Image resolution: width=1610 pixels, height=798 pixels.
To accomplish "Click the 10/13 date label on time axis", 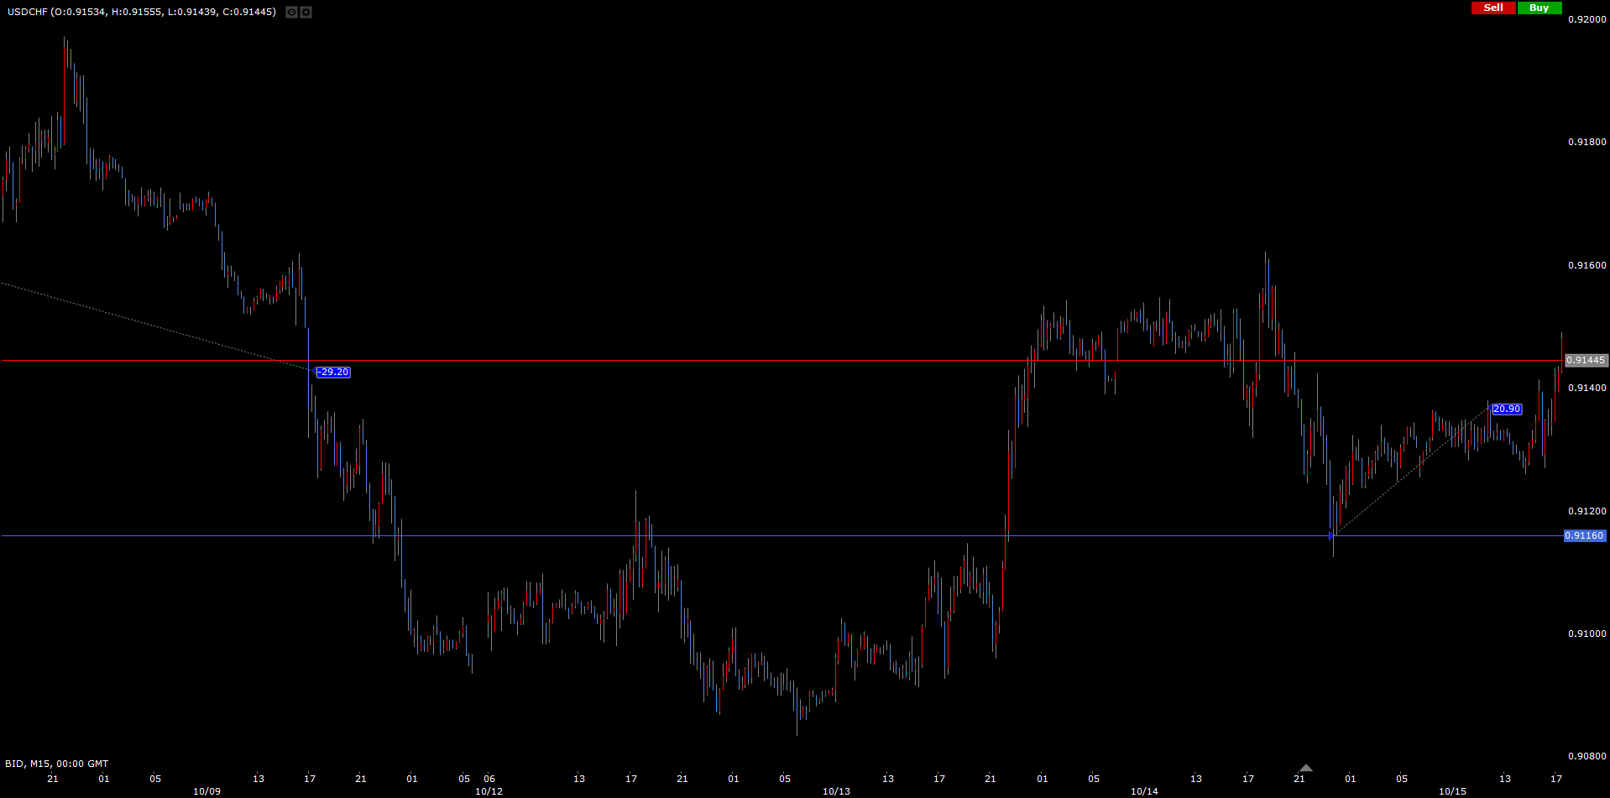I will 836,791.
